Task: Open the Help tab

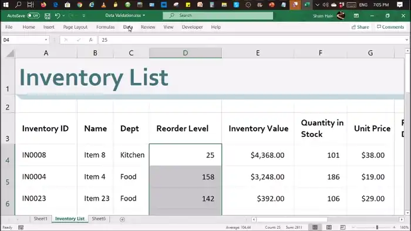Action: coord(216,27)
